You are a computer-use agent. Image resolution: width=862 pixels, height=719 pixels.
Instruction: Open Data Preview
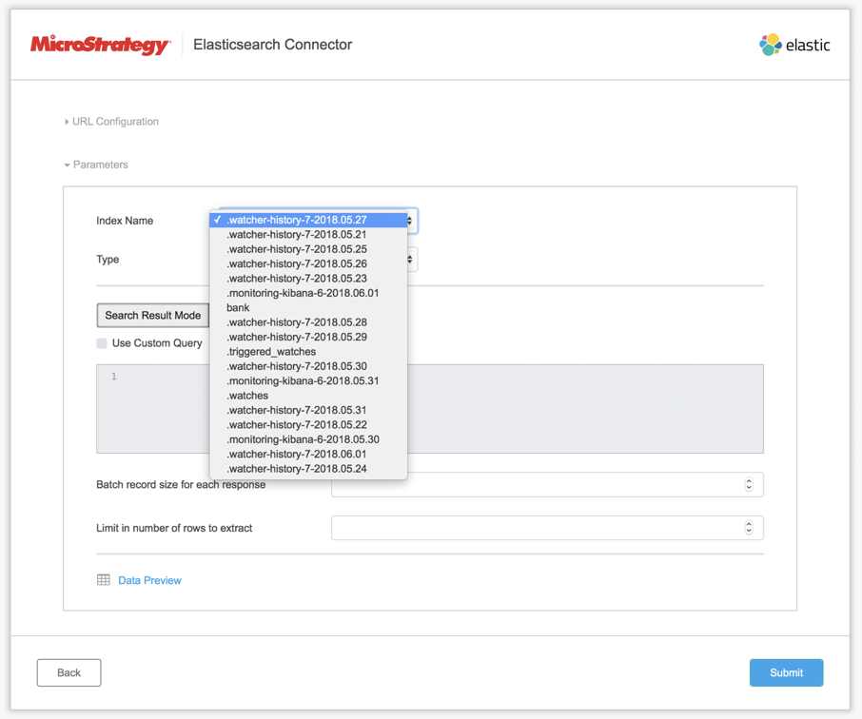click(x=149, y=580)
